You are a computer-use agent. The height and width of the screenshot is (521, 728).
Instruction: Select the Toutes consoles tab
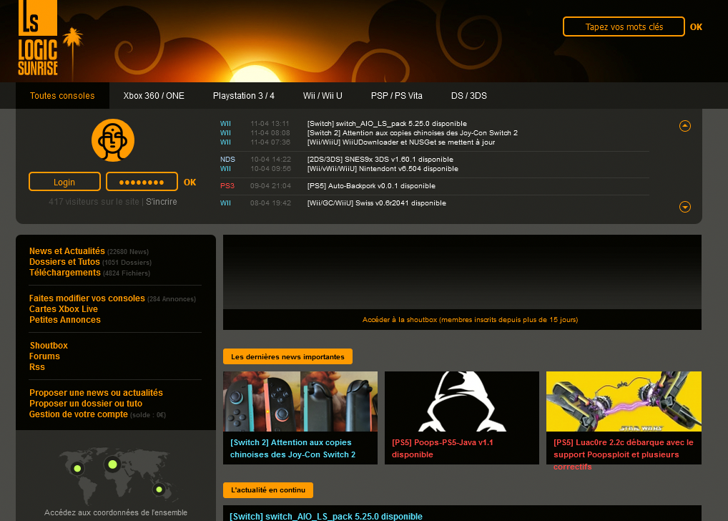click(62, 96)
